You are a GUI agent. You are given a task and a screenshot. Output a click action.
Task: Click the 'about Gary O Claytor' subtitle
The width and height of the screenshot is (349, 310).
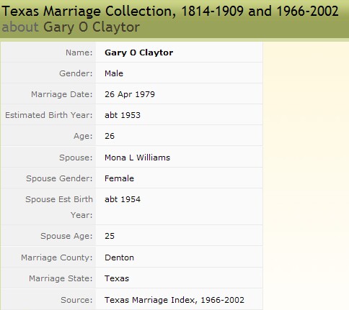click(71, 27)
